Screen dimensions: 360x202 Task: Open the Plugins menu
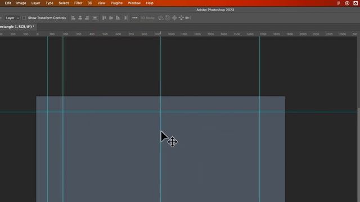pyautogui.click(x=116, y=3)
